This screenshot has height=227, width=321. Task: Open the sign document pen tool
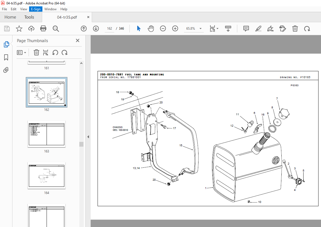click(x=271, y=29)
